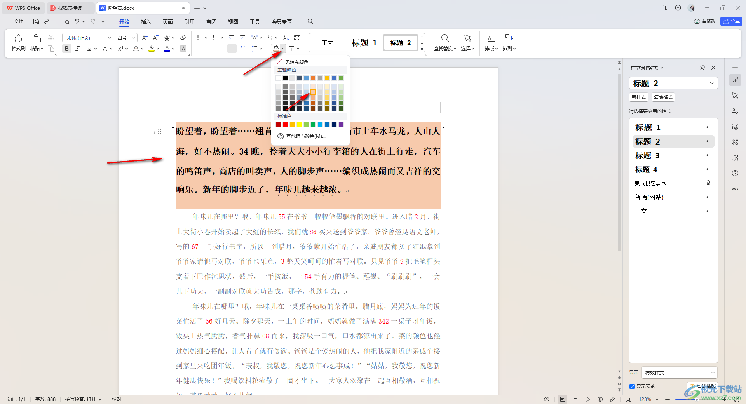The width and height of the screenshot is (746, 404).
Task: Expand the borders dropdown arrow
Action: [x=298, y=49]
